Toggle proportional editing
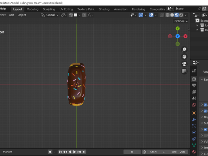 click(84, 15)
